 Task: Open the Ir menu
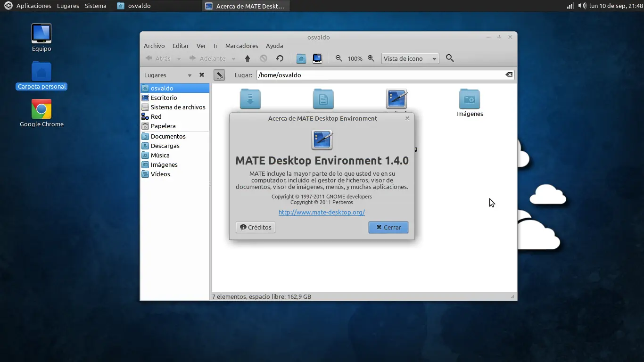click(x=215, y=46)
